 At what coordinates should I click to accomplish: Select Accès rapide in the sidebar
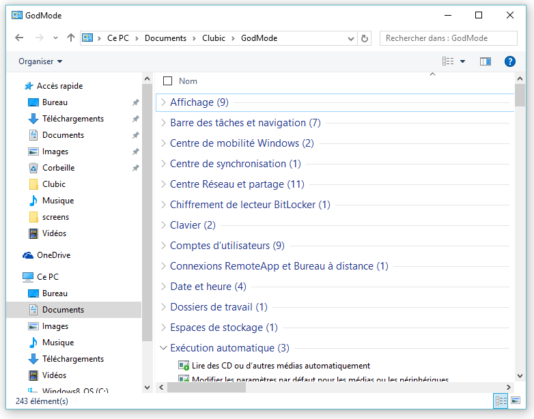pyautogui.click(x=59, y=86)
